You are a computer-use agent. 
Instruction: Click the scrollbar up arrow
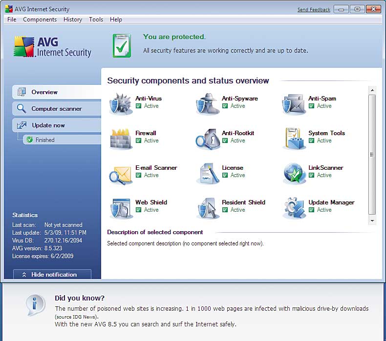click(x=372, y=90)
